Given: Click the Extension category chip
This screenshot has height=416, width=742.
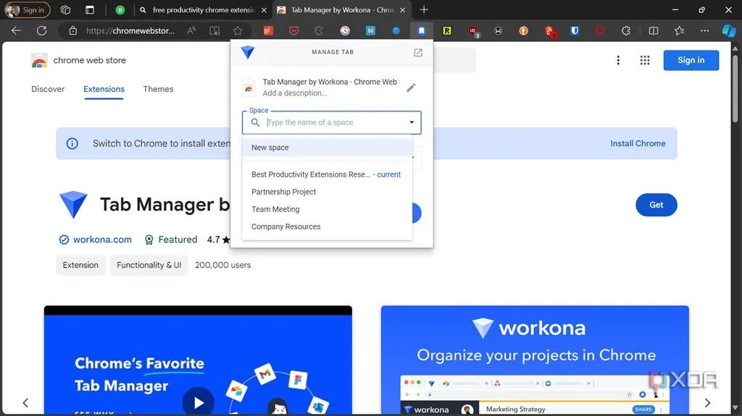Looking at the screenshot, I should [80, 266].
